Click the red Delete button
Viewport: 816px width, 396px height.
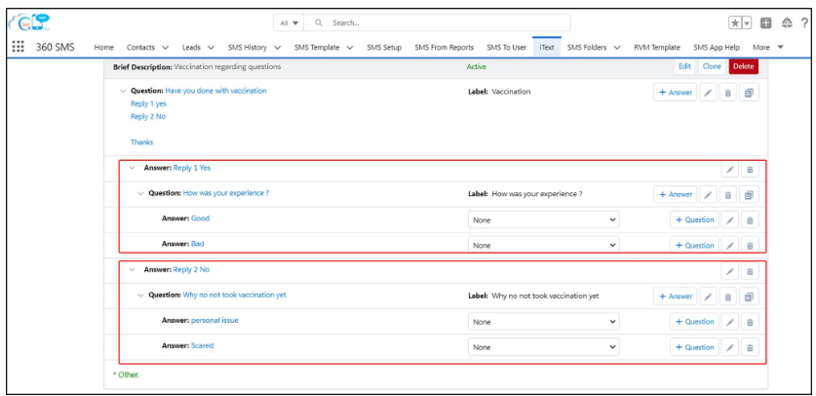click(x=743, y=66)
